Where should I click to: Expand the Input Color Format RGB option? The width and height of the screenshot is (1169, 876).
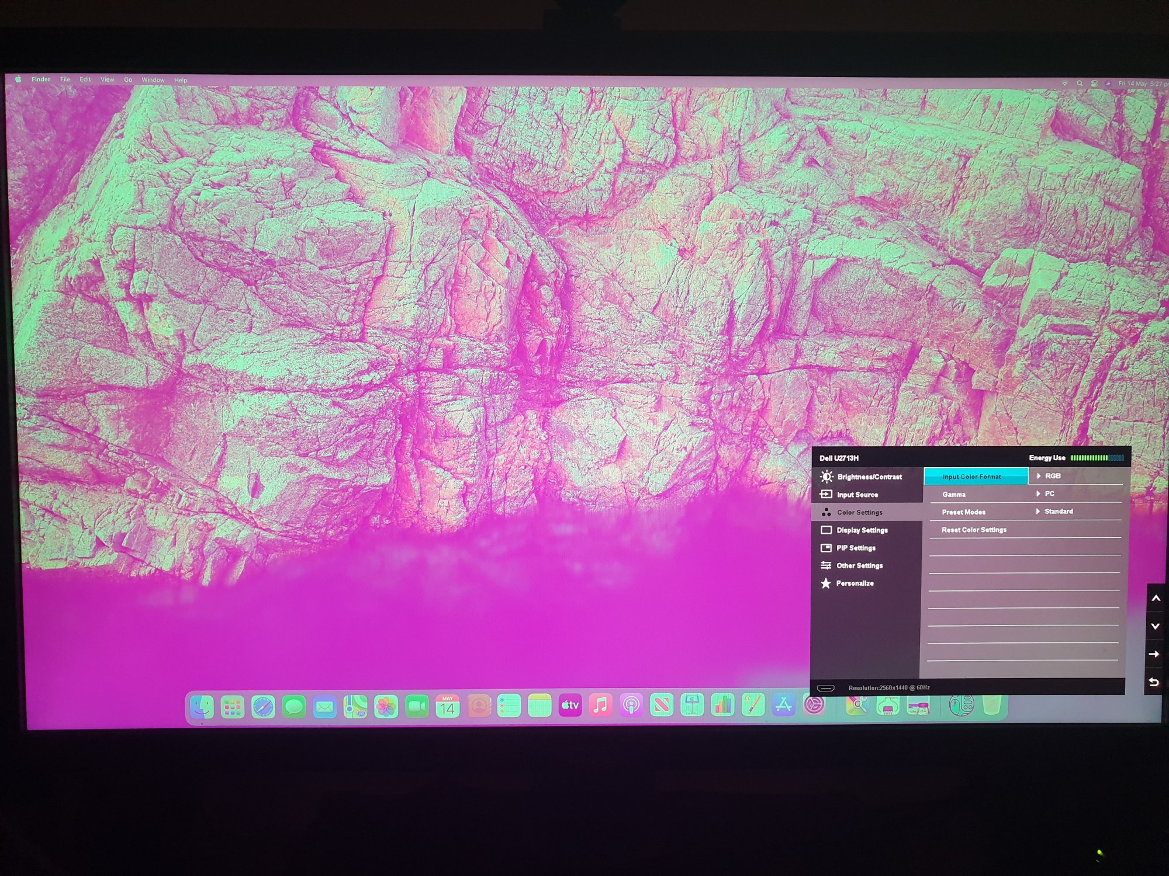click(x=1052, y=476)
